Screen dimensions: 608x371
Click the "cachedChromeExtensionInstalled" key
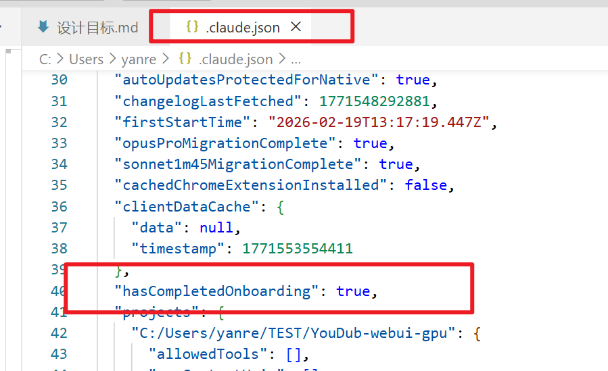tap(250, 185)
